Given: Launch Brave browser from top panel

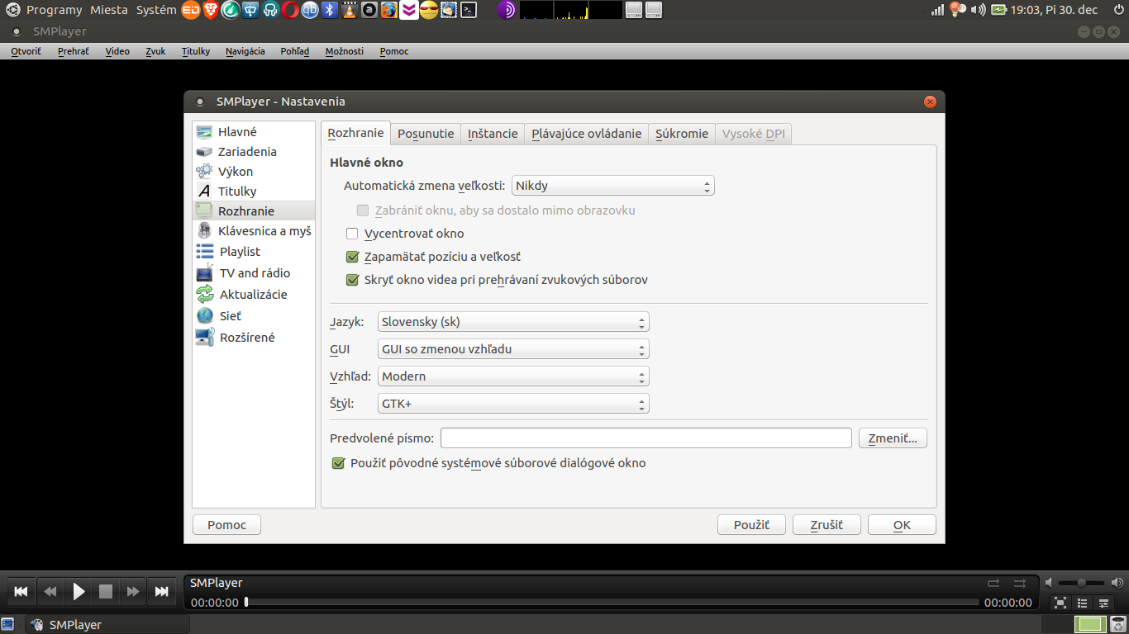Looking at the screenshot, I should pos(211,10).
